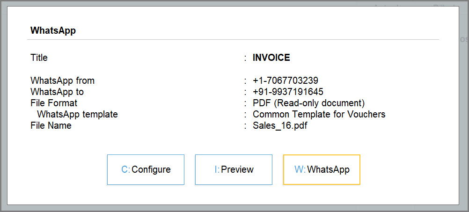Click the WhatsApp to label
Screen dimensions: 469x212
[57, 92]
